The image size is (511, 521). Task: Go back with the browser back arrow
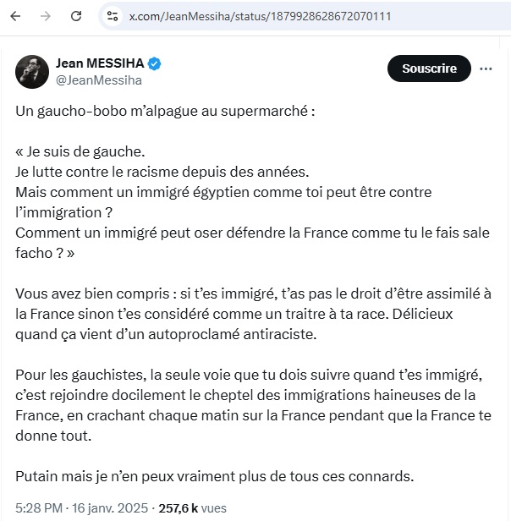[x=15, y=16]
